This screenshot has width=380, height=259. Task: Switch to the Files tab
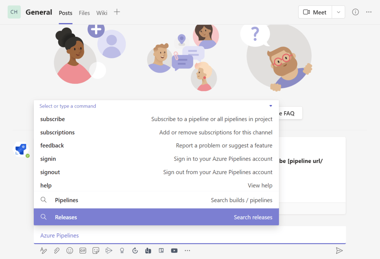coord(84,13)
